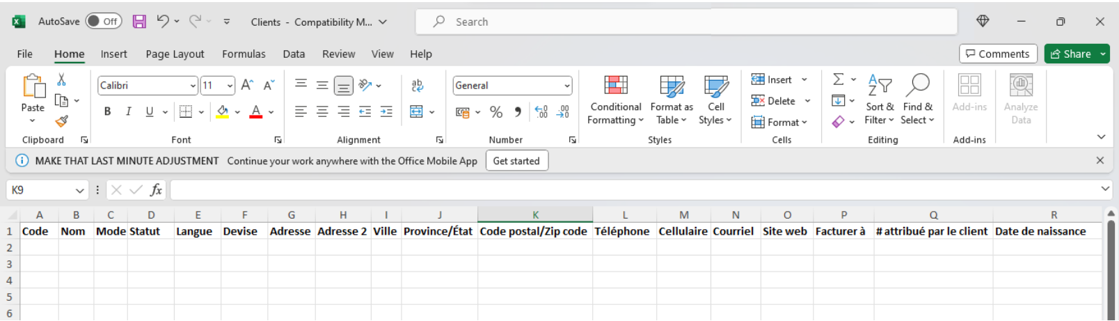Click inside the Name Box field
Viewport: 1119px width, 321px height.
click(x=40, y=190)
